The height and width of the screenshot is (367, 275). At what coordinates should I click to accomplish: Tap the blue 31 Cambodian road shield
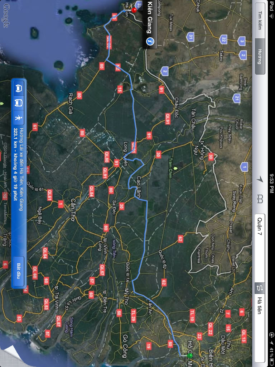pos(190,37)
